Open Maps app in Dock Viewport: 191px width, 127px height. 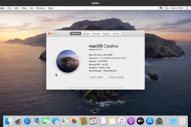pos(65,121)
